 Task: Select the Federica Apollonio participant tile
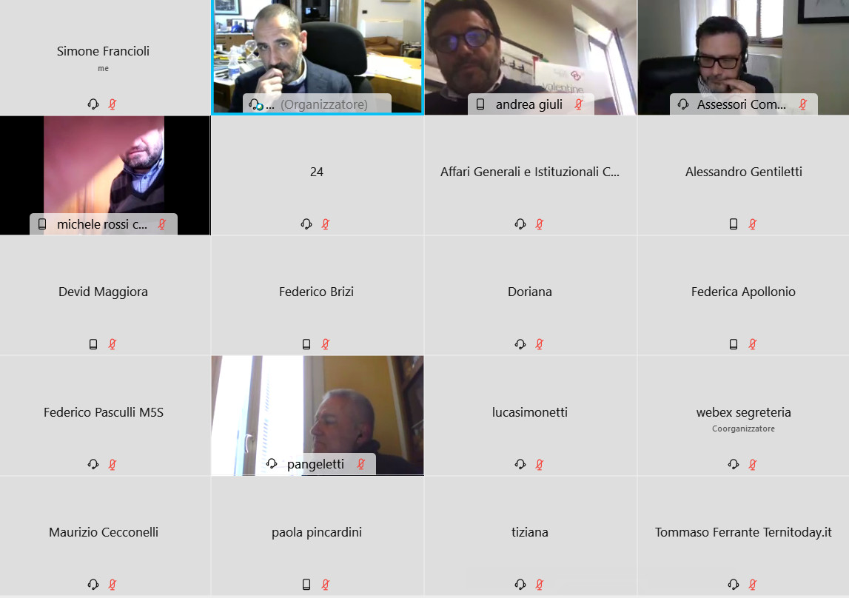point(743,295)
